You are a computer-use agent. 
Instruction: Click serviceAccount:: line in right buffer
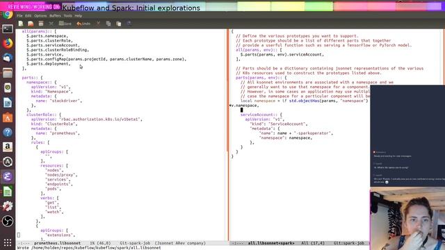pyautogui.click(x=261, y=115)
